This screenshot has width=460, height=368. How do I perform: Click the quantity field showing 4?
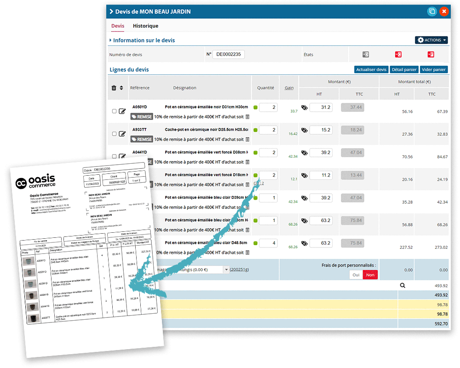[268, 243]
